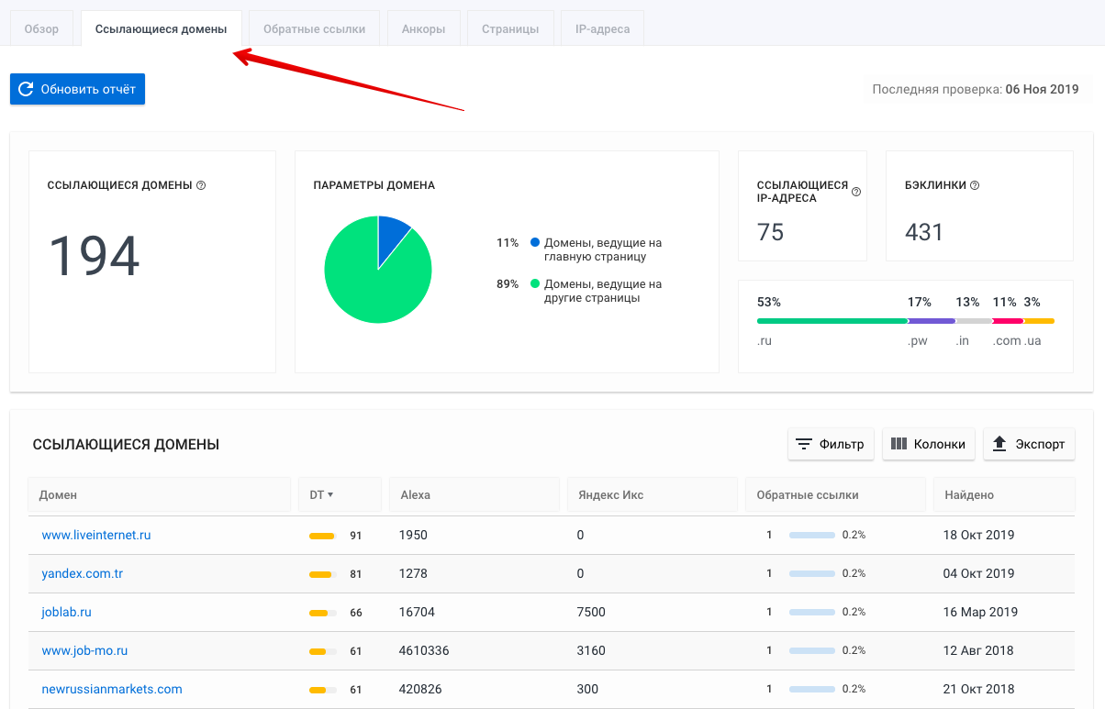The image size is (1105, 709).
Task: Click found date 12 Авг 2018
Action: [x=978, y=650]
